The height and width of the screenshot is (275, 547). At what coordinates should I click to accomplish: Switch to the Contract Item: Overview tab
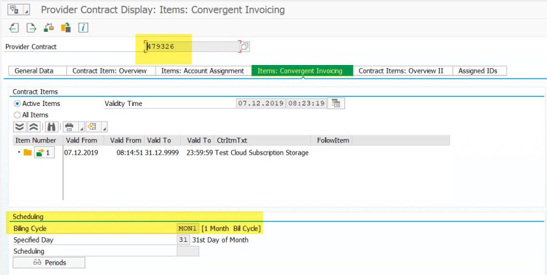[x=109, y=71]
